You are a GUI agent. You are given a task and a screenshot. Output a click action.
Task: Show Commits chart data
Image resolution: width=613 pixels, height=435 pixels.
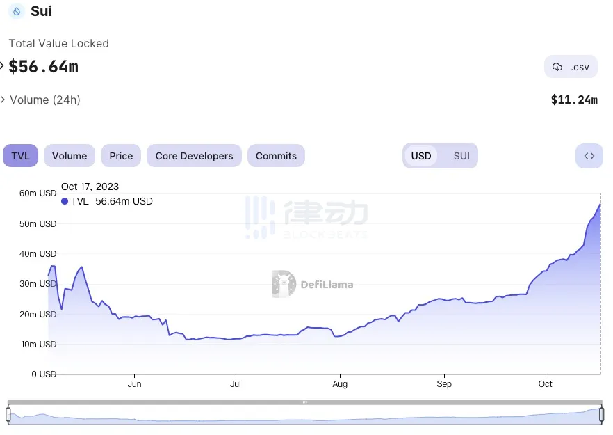[276, 156]
